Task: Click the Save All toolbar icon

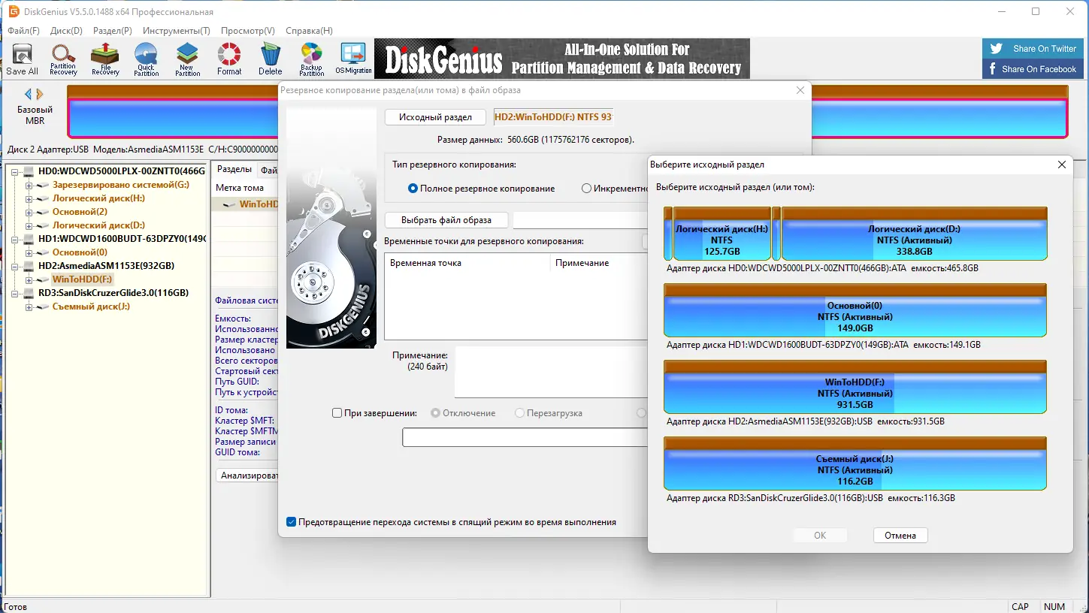Action: (x=22, y=59)
